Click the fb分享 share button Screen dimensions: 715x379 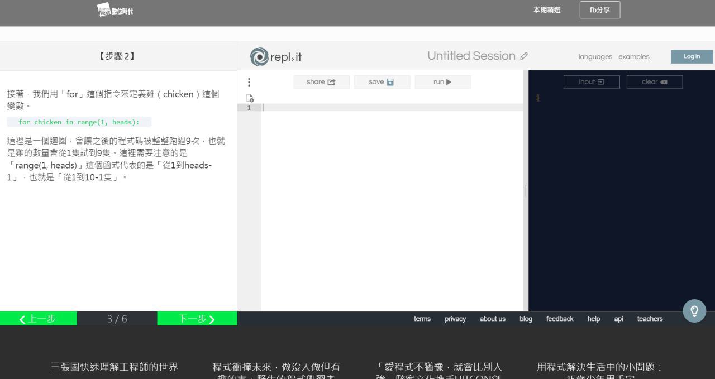[x=599, y=10]
